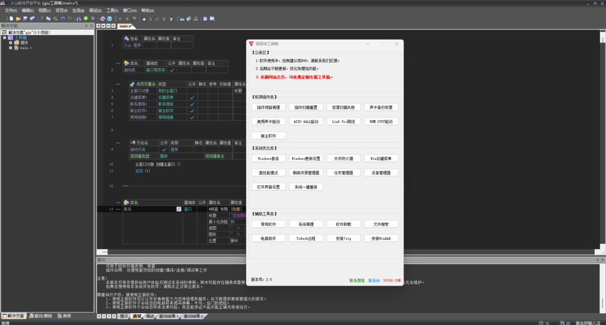Click the 任务管理器 button
The image size is (606, 325).
343,173
